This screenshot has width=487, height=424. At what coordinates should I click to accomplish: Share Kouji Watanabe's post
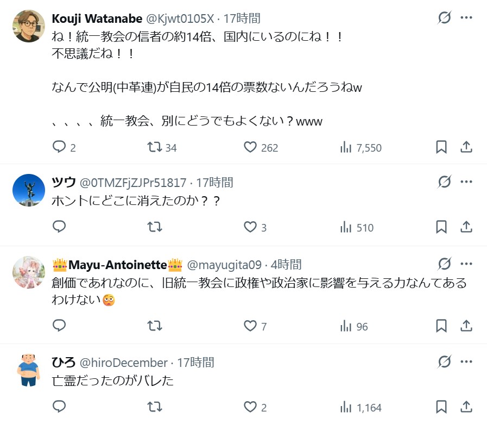(x=466, y=147)
